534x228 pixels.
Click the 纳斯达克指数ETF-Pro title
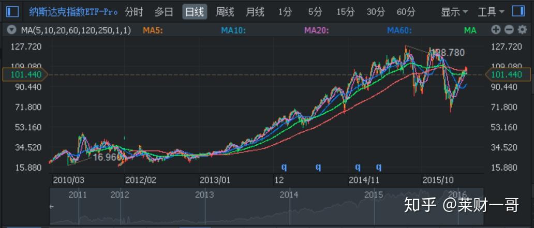[72, 12]
